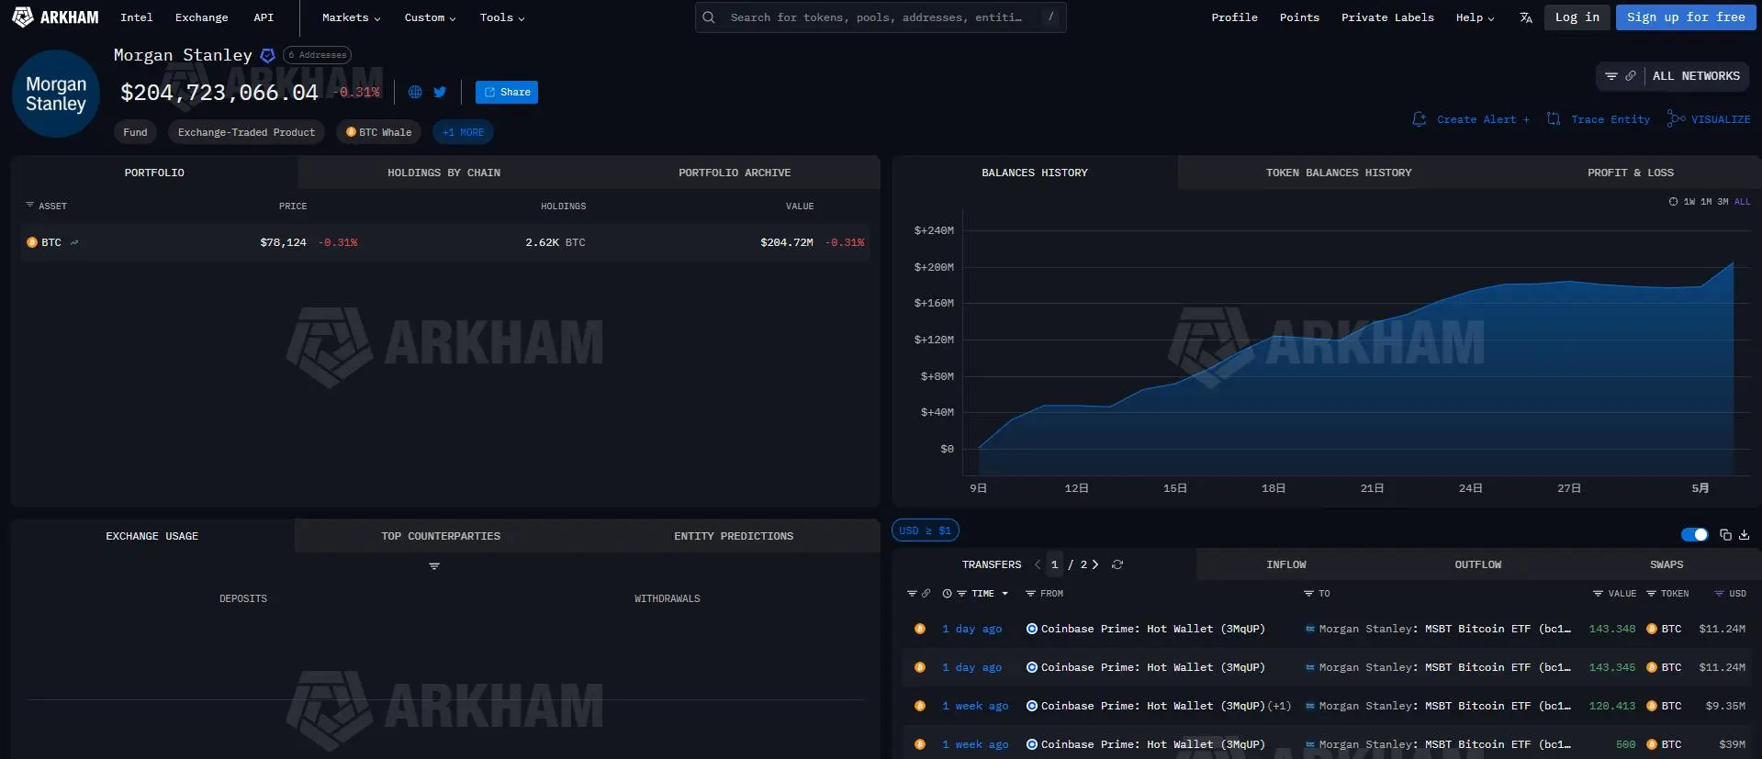This screenshot has width=1762, height=759.
Task: Click the copy icon above the transfers table
Action: pyautogui.click(x=1725, y=535)
